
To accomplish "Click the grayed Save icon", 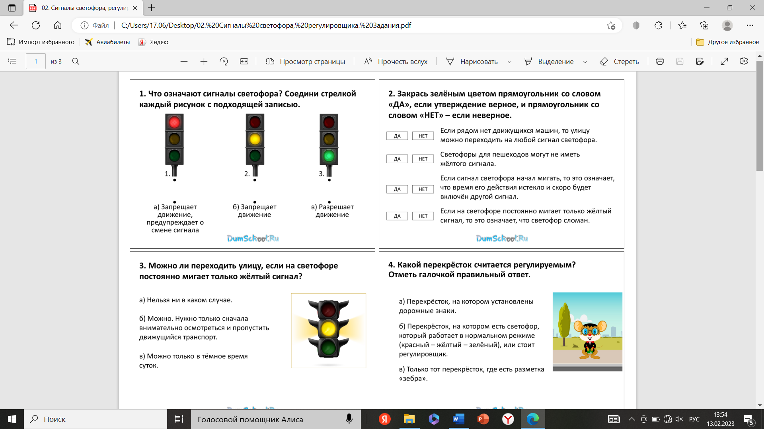I will point(680,61).
